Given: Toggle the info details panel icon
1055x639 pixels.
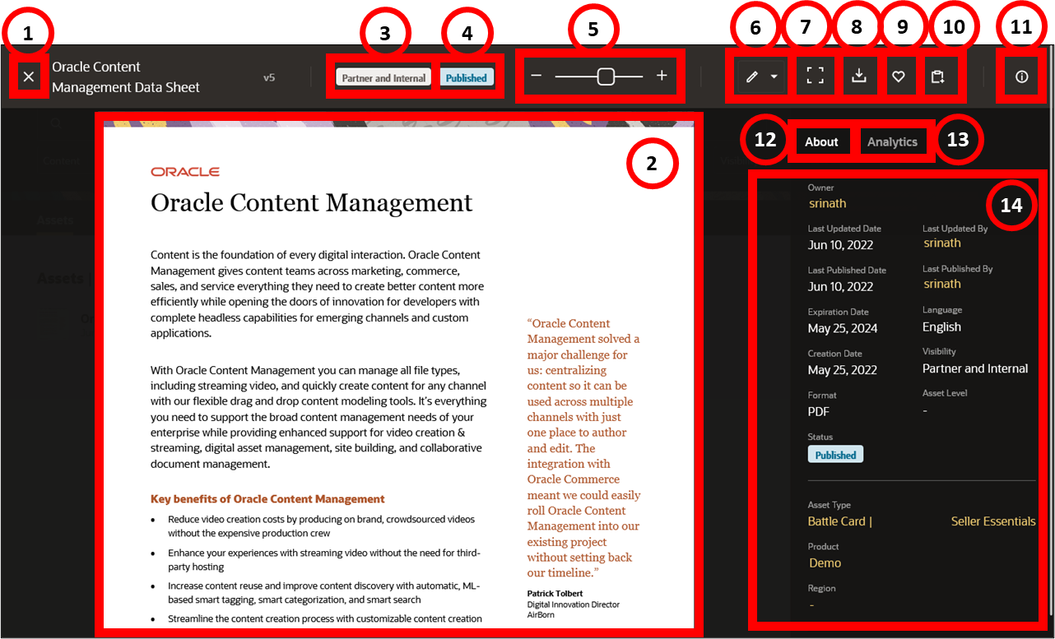Looking at the screenshot, I should click(x=1022, y=76).
